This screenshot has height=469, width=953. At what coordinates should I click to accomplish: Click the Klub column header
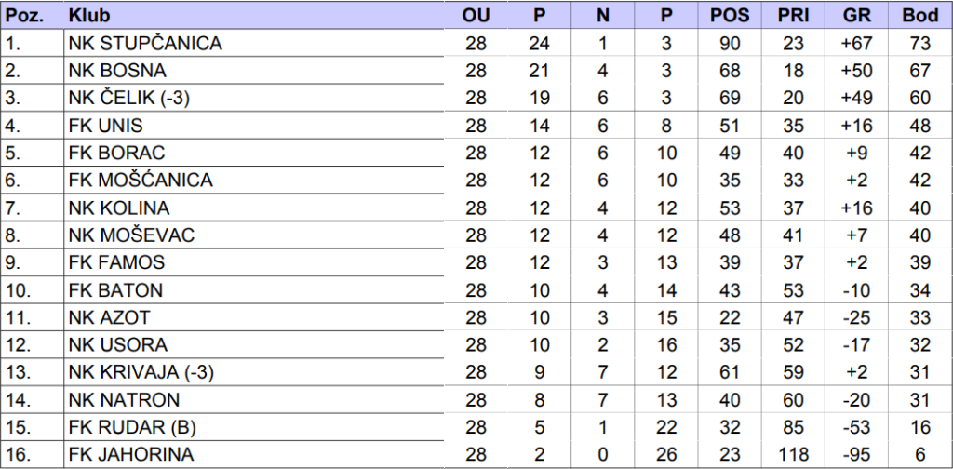[x=89, y=16]
